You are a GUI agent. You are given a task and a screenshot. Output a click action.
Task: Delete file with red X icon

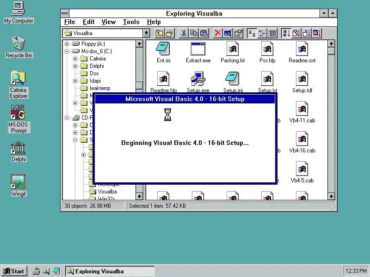(217, 33)
